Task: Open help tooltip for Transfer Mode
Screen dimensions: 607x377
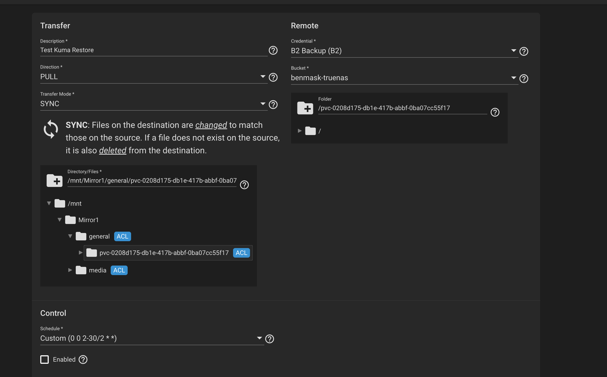Action: (273, 105)
